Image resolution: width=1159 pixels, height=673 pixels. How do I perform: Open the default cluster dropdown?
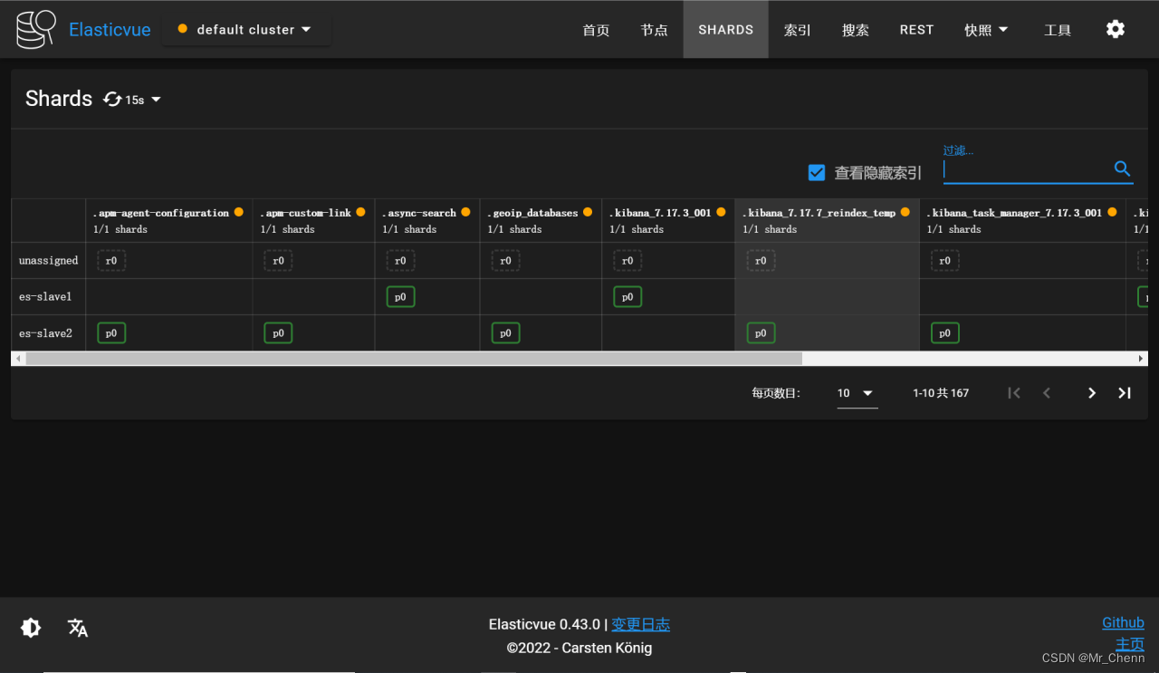pos(246,29)
